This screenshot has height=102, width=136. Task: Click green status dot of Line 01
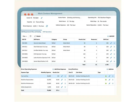click(106, 76)
